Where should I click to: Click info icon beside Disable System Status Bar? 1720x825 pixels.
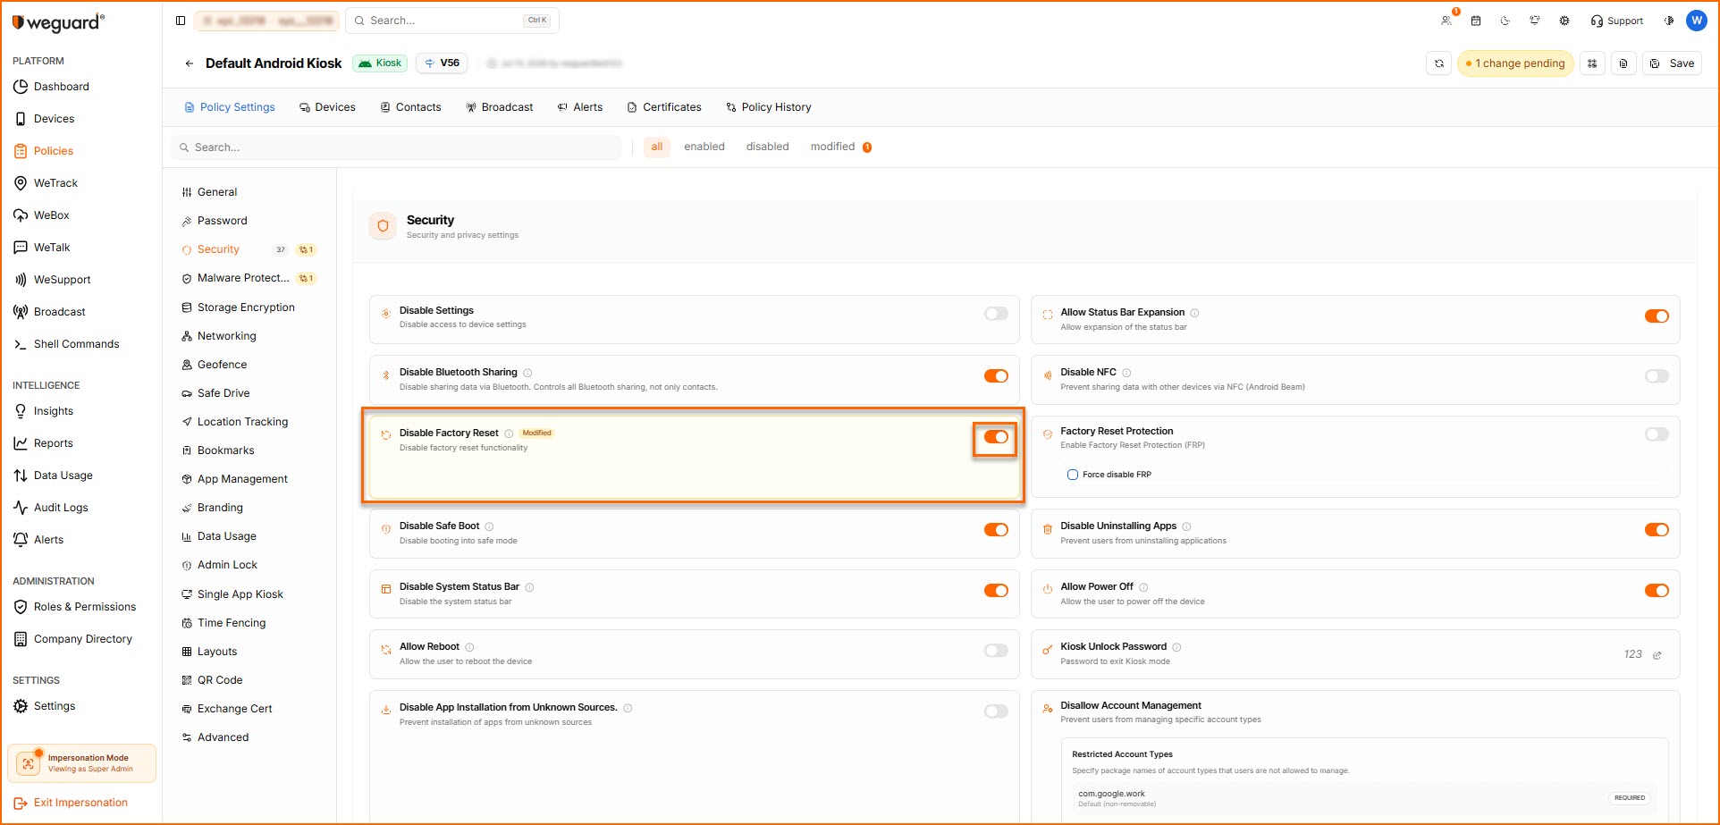point(529,587)
